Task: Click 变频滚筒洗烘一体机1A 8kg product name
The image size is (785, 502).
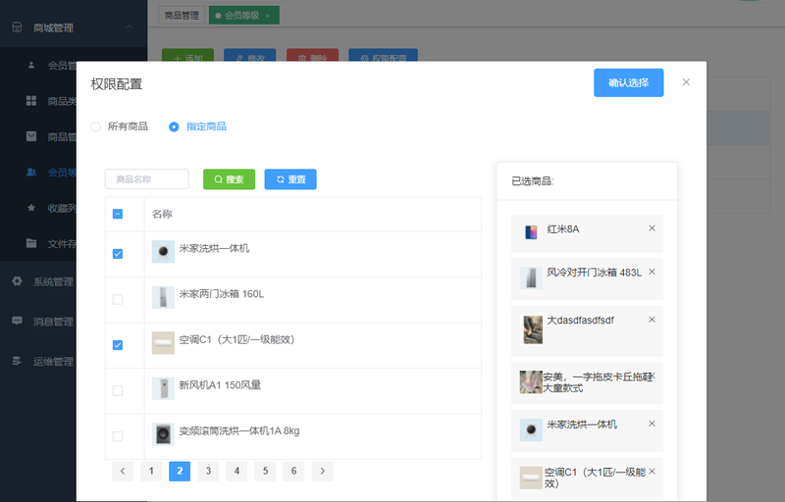Action: pyautogui.click(x=239, y=431)
